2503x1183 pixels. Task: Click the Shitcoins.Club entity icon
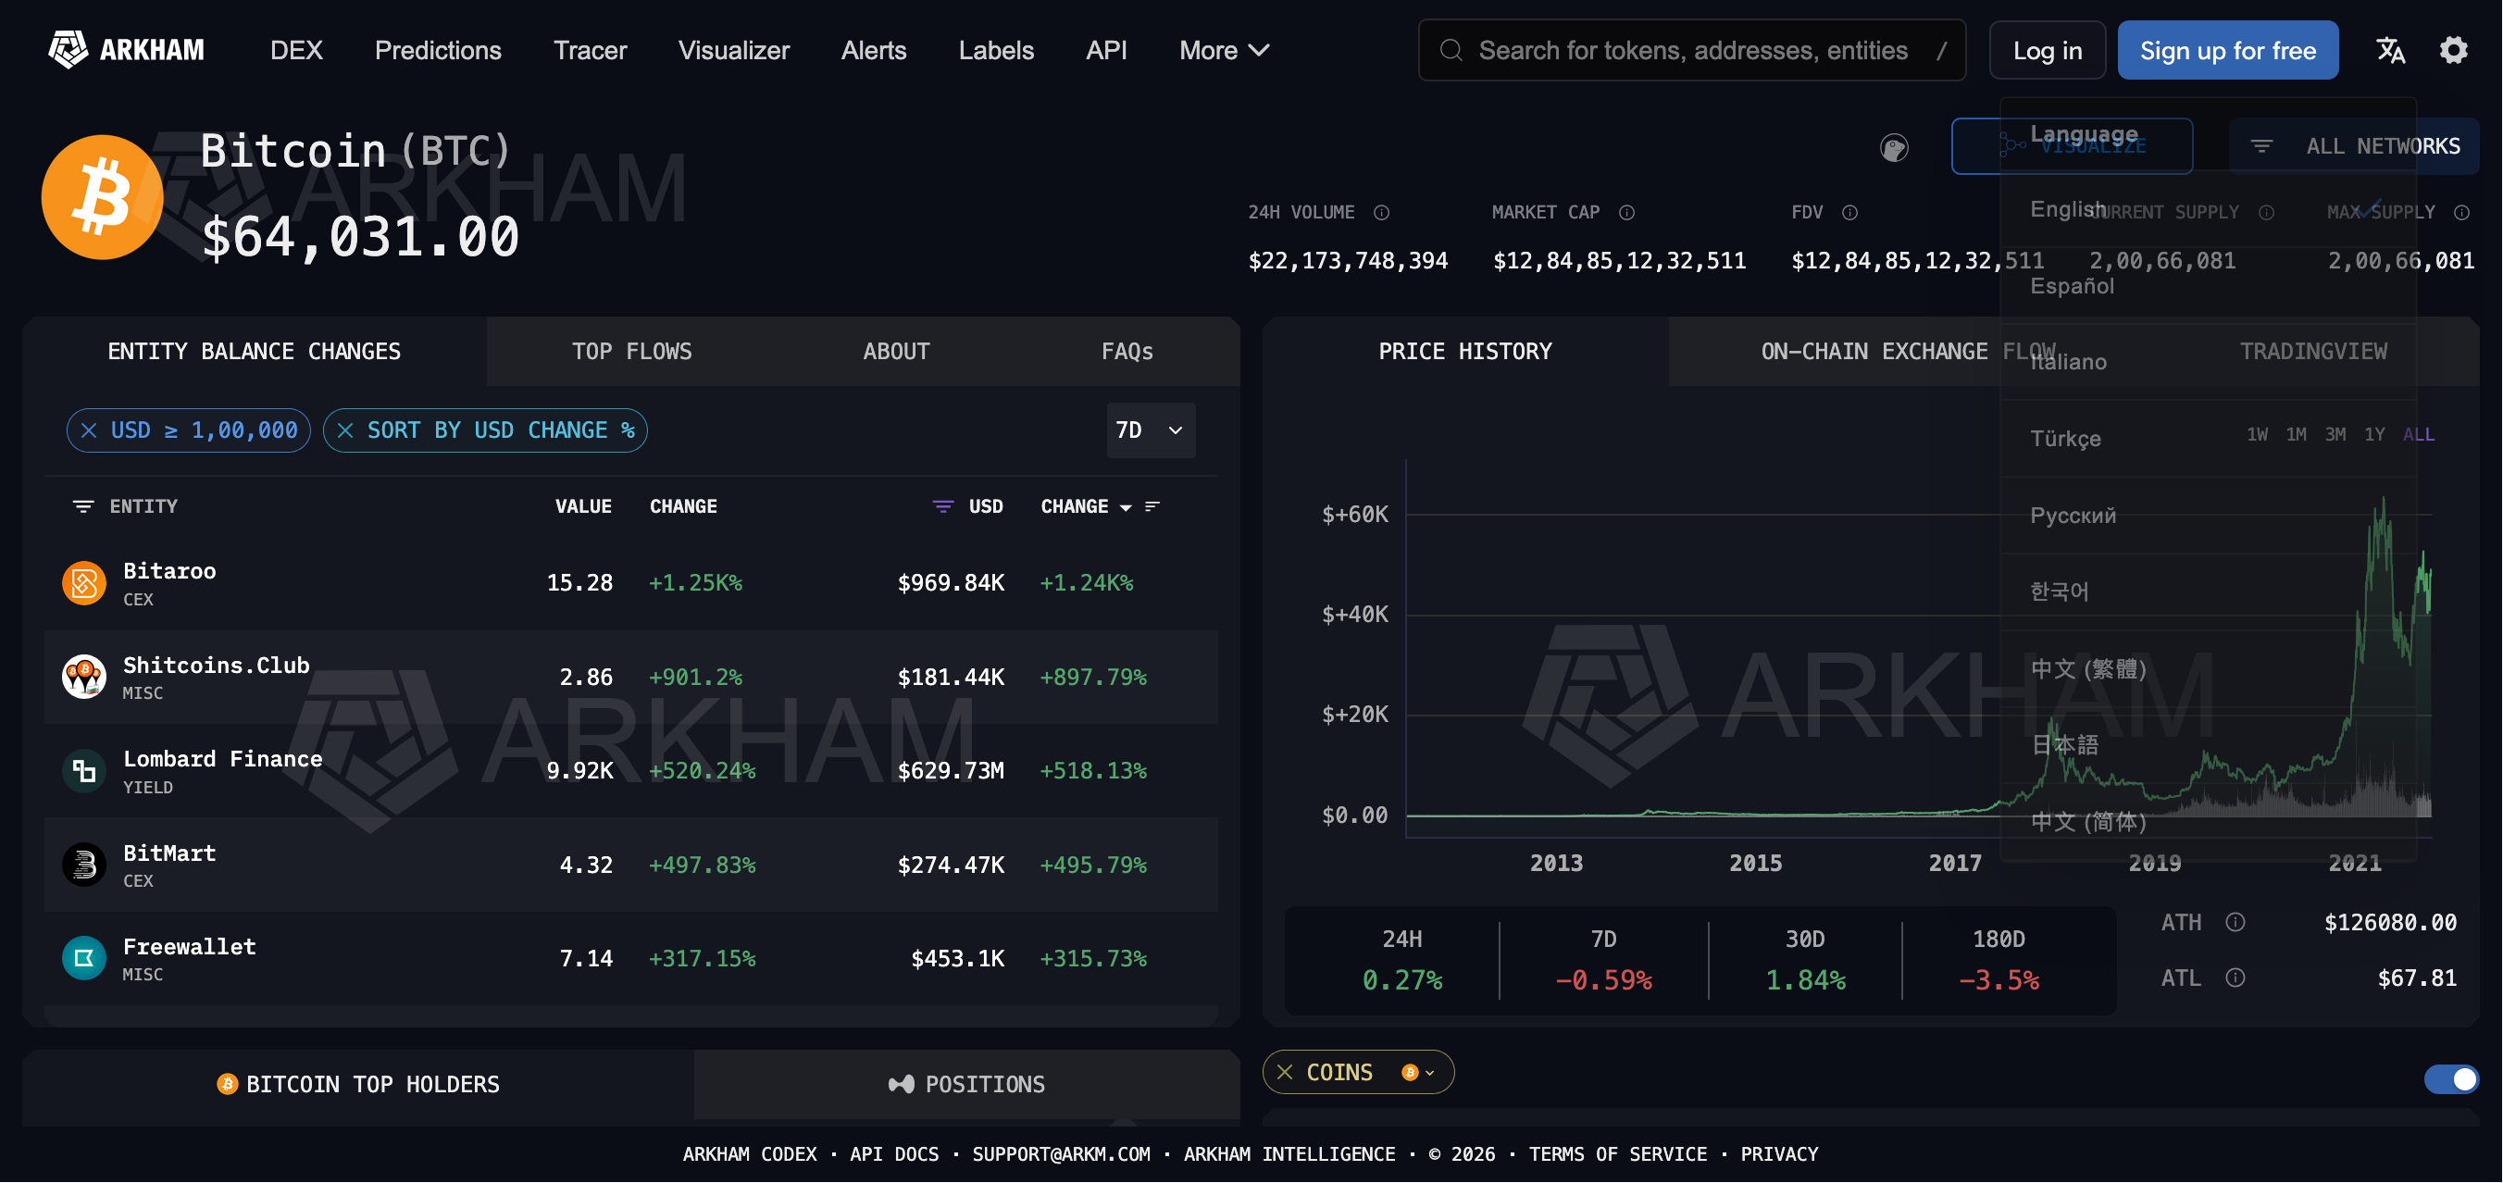[84, 677]
